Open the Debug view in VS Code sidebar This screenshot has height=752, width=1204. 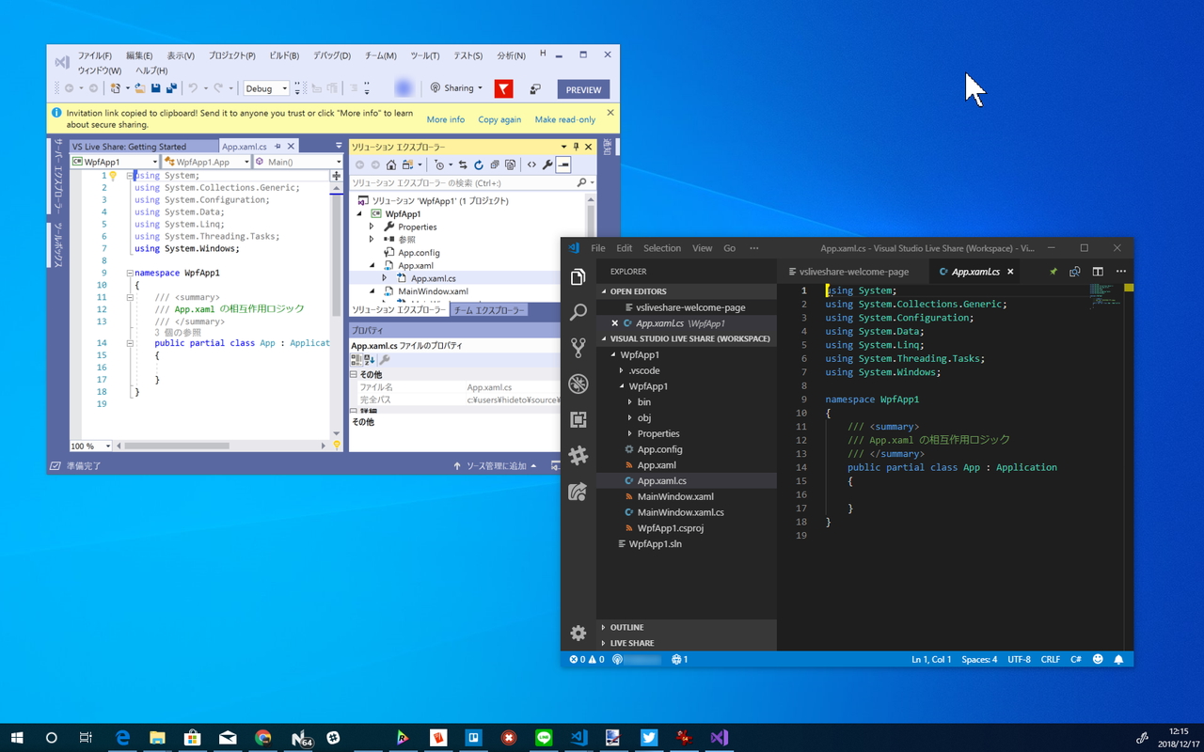(578, 384)
